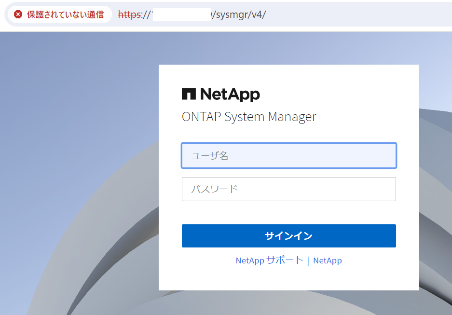Open the NetApp サポート link

(x=269, y=260)
